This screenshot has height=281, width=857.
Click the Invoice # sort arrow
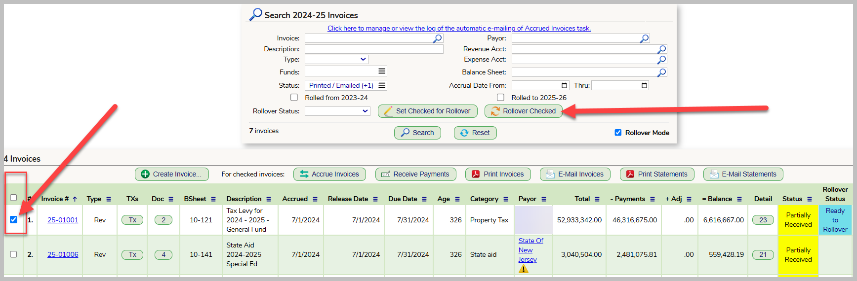pyautogui.click(x=75, y=199)
